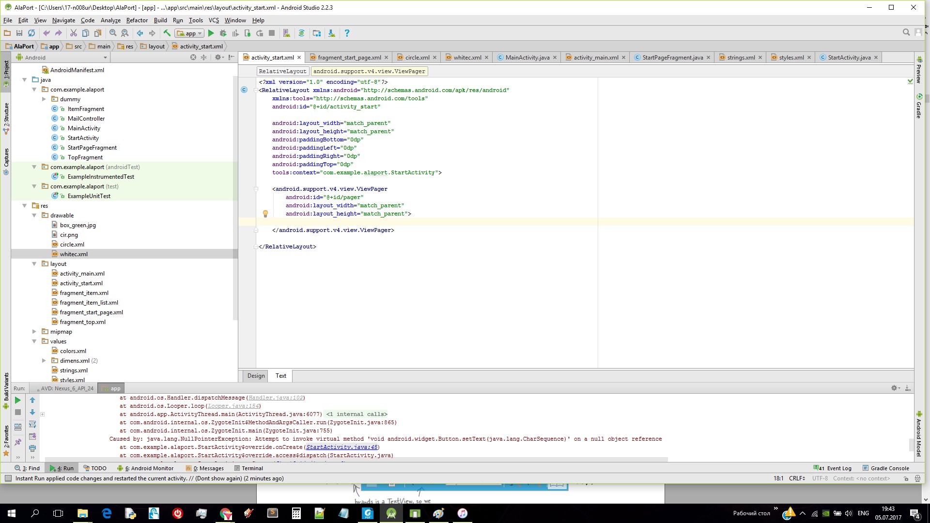Screen dimensions: 930x523
Task: Click the Undo arrow in the toolbar
Action: pos(46,33)
